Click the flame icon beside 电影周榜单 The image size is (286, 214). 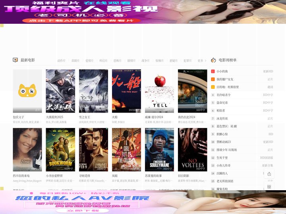click(x=213, y=60)
